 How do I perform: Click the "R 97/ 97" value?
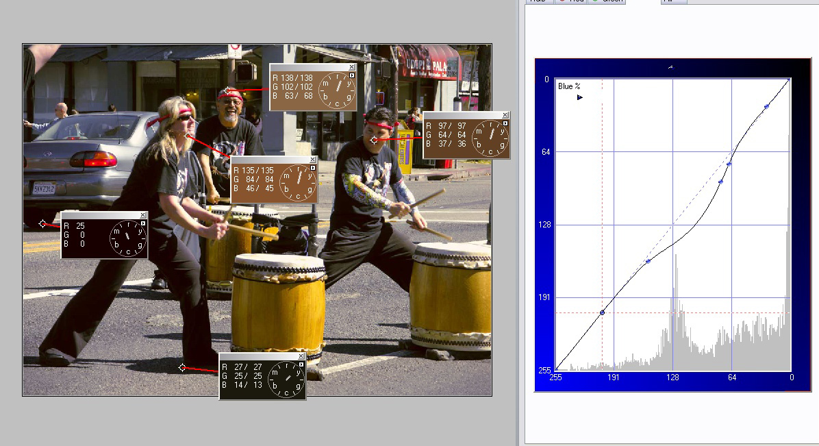click(446, 126)
